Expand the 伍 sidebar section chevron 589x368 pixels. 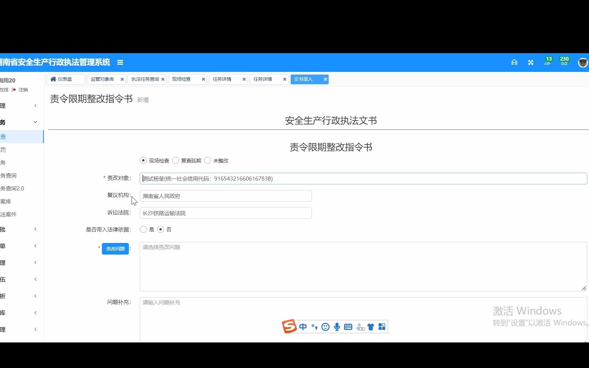click(x=35, y=279)
